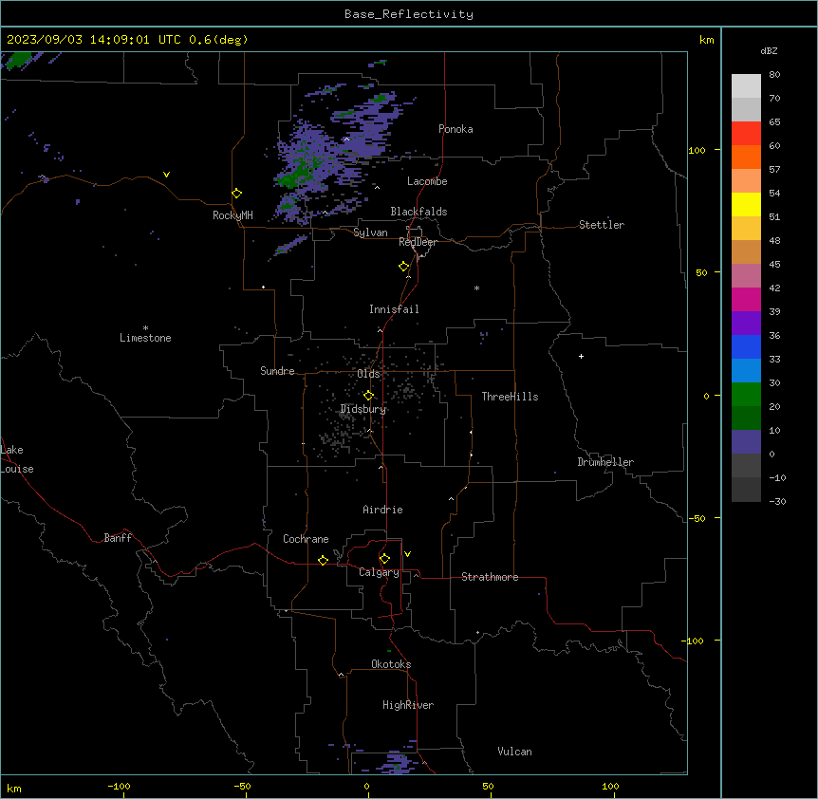Viewport: 818px width, 799px height.
Task: Click the yellow diamond radar marker near Olds
Action: pos(368,396)
